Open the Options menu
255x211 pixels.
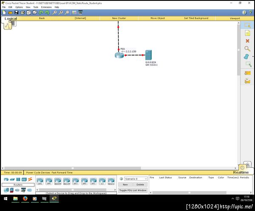click(x=19, y=7)
